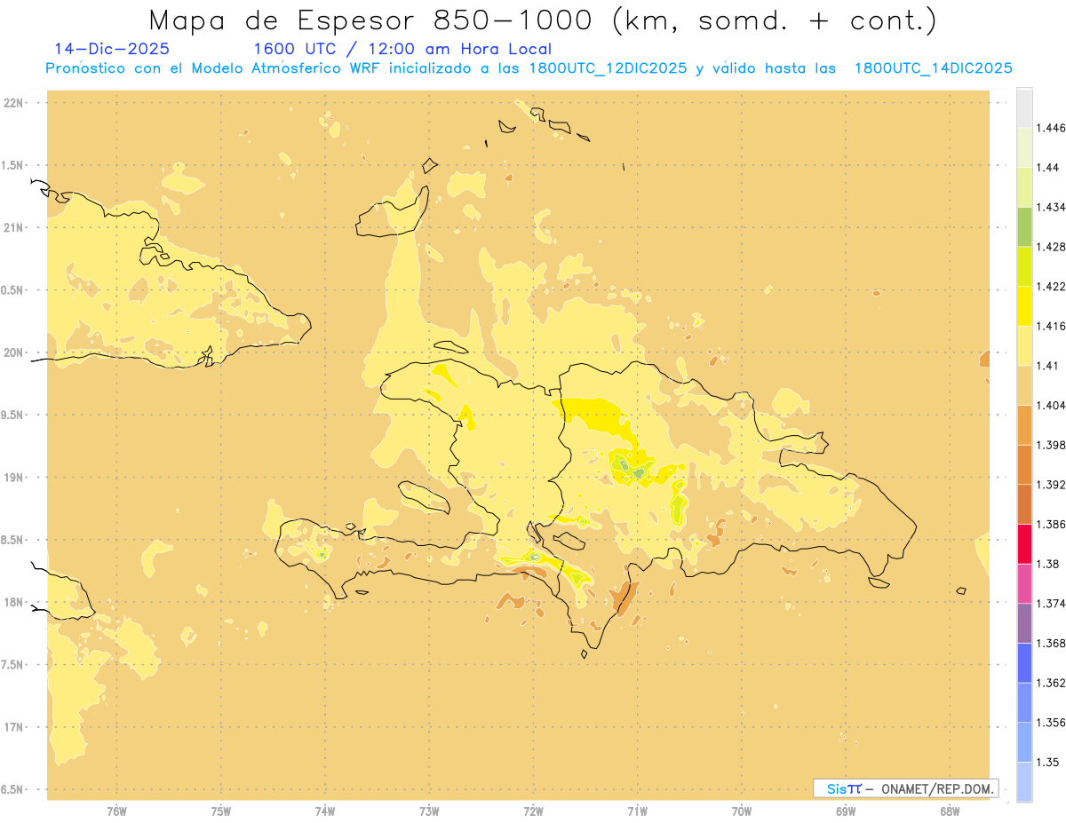The image size is (1066, 823).
Task: Click the 'SisTT - ONAMET/REP.DOM.' credit box
Action: [x=905, y=788]
